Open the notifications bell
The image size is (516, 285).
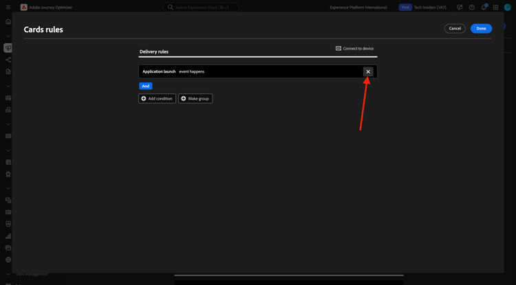(484, 8)
